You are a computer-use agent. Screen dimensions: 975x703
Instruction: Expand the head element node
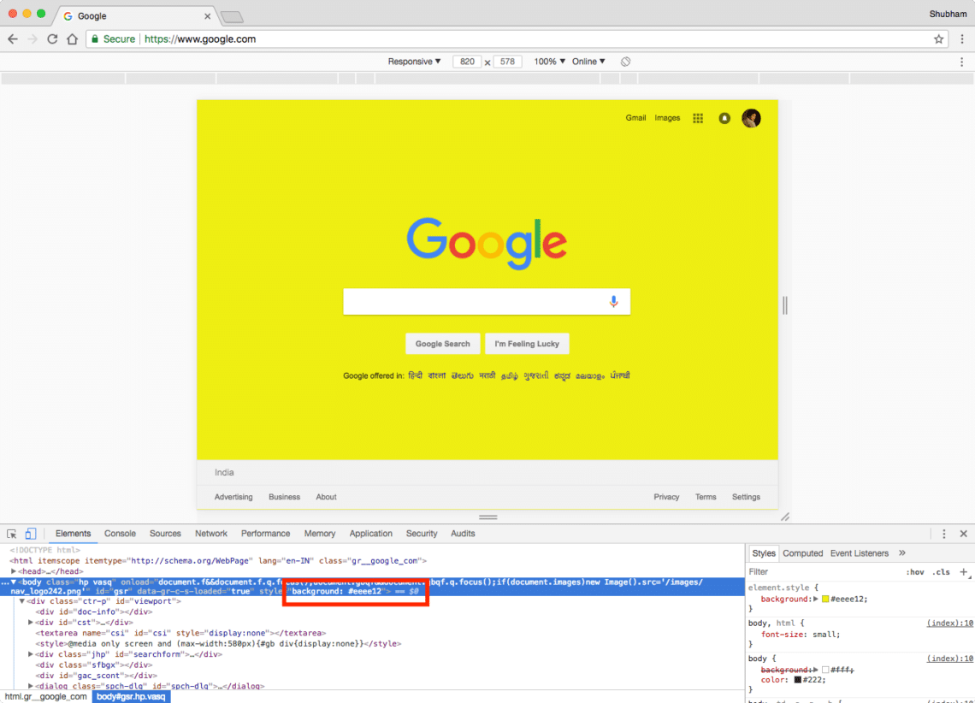(14, 571)
